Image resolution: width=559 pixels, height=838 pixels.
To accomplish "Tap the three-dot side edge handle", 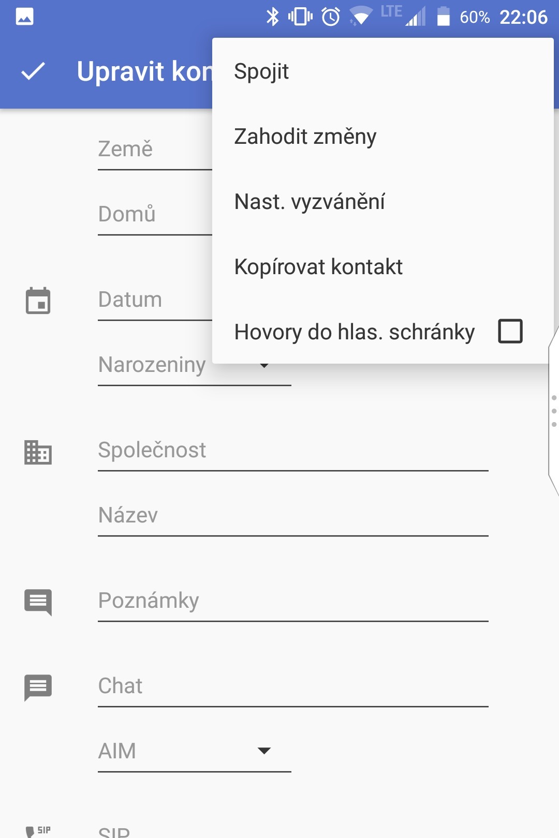I will point(554,411).
